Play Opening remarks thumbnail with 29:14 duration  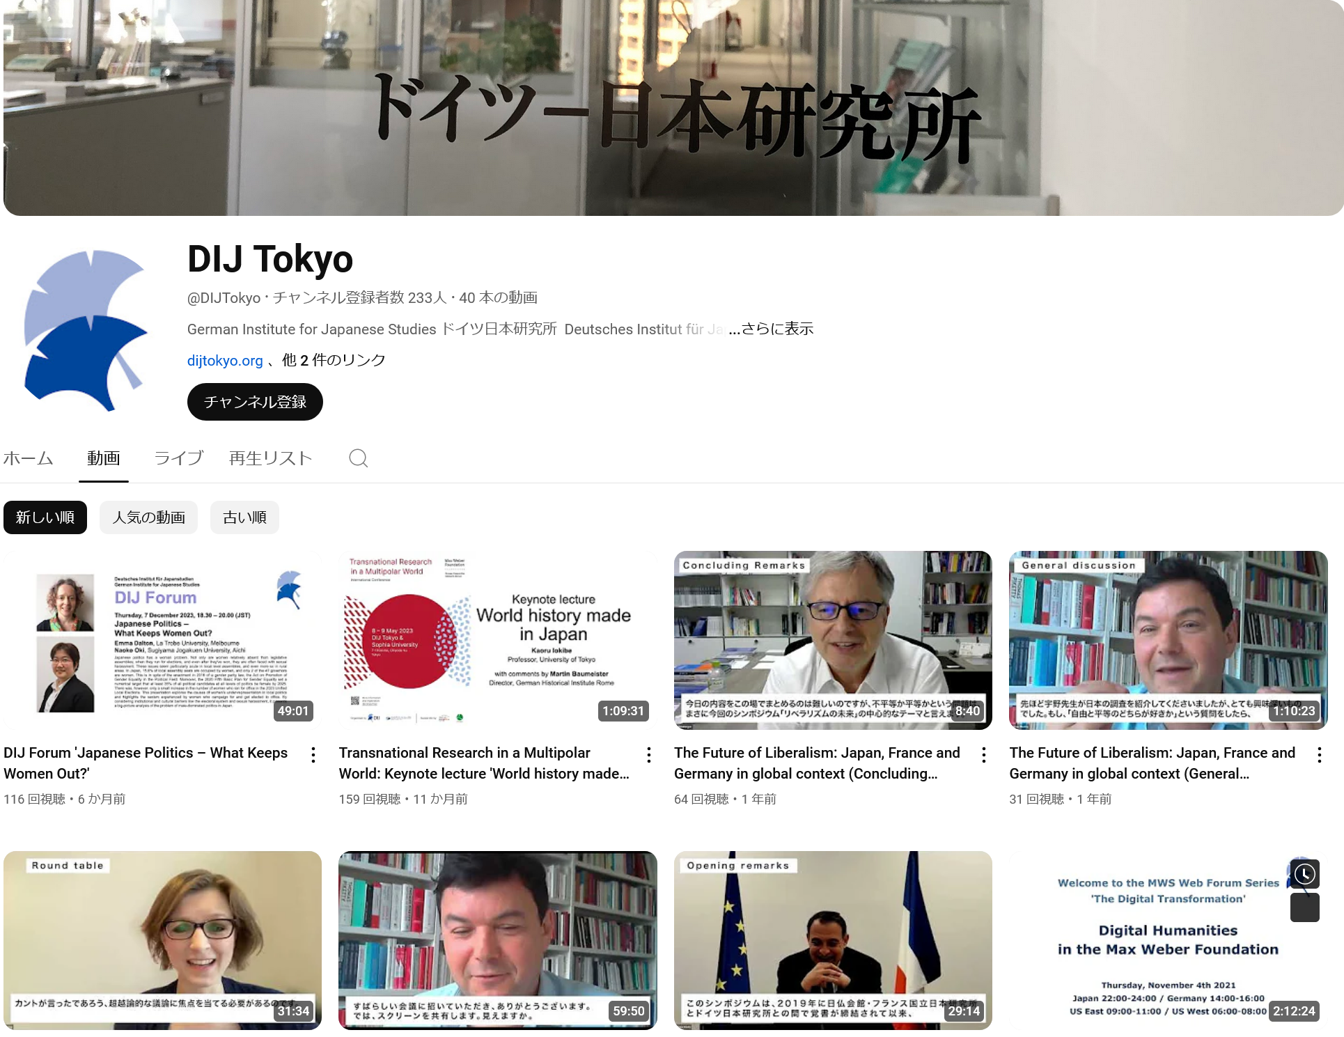[x=833, y=940]
